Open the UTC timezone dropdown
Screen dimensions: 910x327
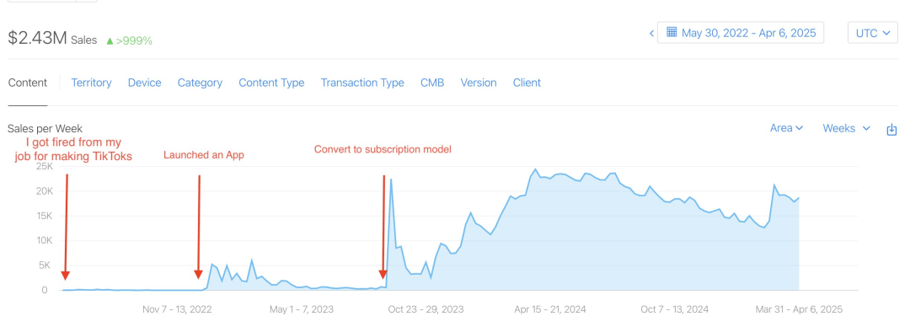click(872, 33)
